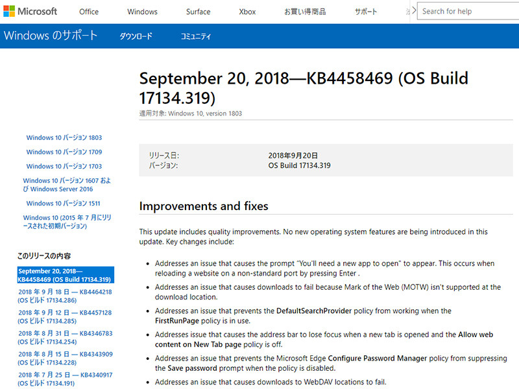This screenshot has height=389, width=519.
Task: Open the Office menu item
Action: tap(89, 12)
